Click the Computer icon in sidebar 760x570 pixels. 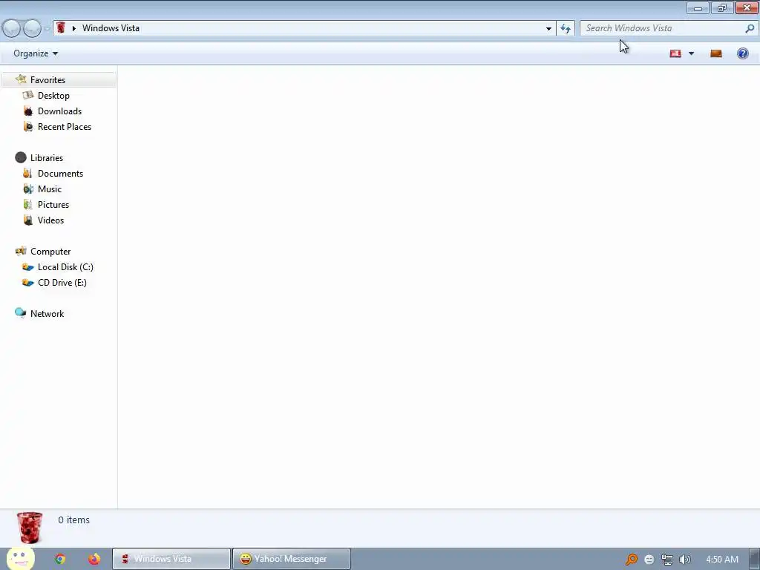(x=21, y=251)
